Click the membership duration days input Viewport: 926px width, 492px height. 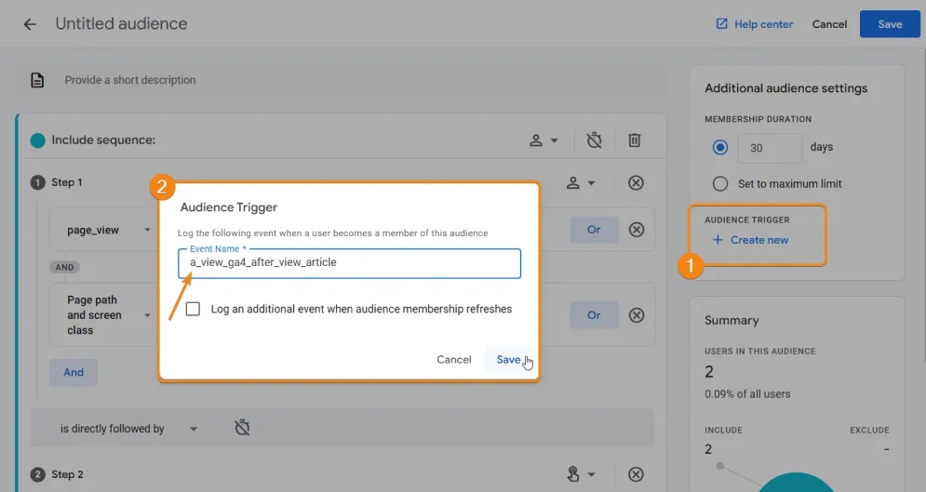click(x=770, y=148)
